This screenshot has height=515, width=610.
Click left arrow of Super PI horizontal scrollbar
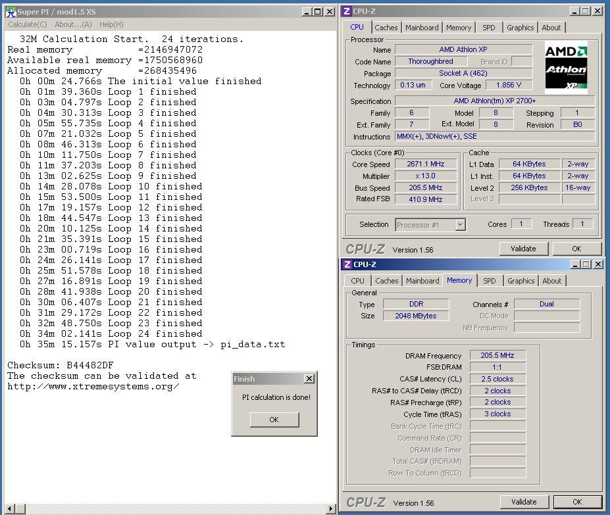pyautogui.click(x=10, y=508)
